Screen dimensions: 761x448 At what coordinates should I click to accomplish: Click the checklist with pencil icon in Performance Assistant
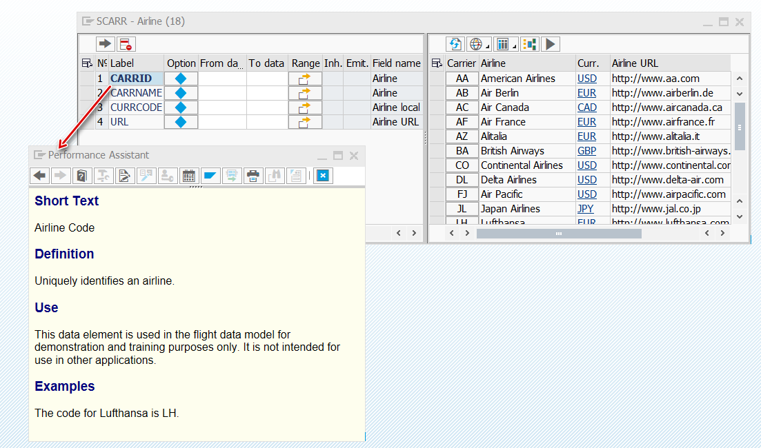146,176
